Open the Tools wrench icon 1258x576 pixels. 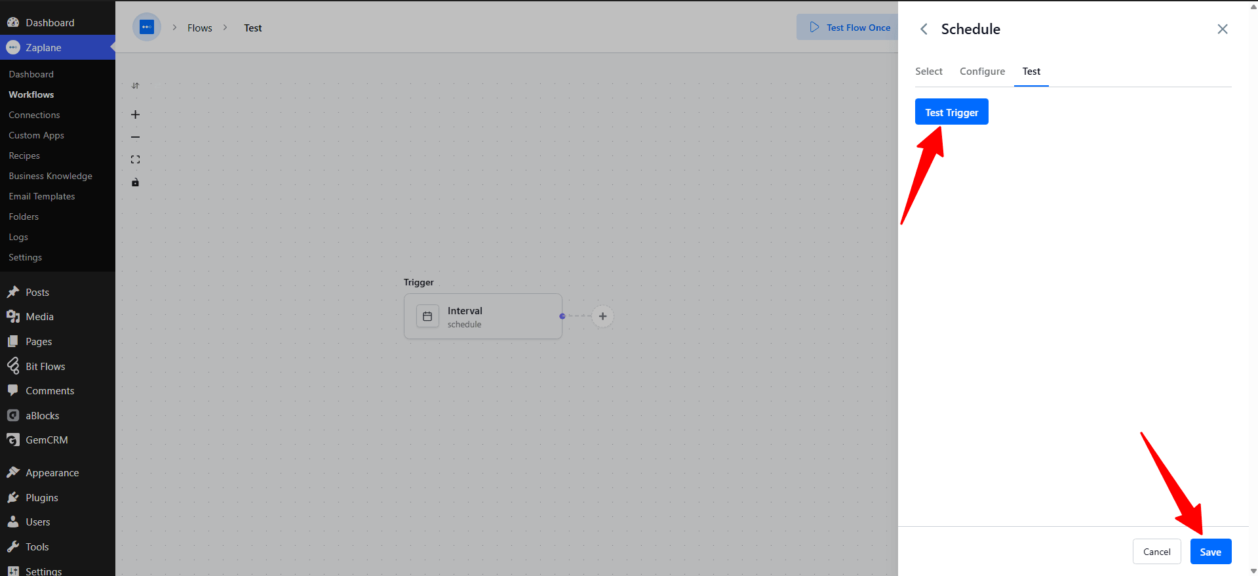[13, 546]
